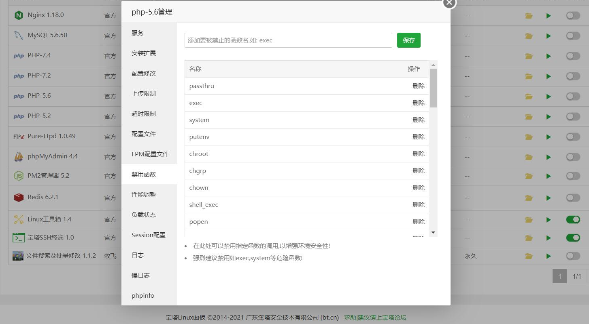Click the 宝塔SSH终端 terminal icon
This screenshot has height=324, width=589.
[19, 238]
